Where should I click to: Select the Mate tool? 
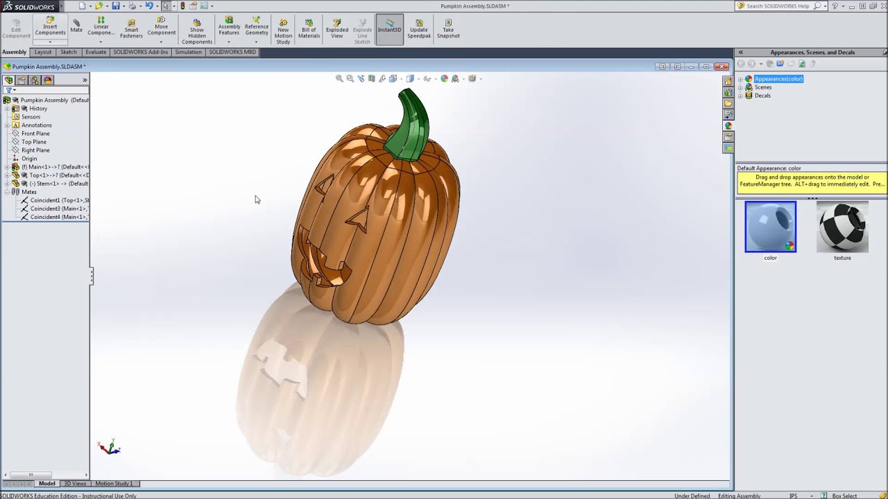76,25
